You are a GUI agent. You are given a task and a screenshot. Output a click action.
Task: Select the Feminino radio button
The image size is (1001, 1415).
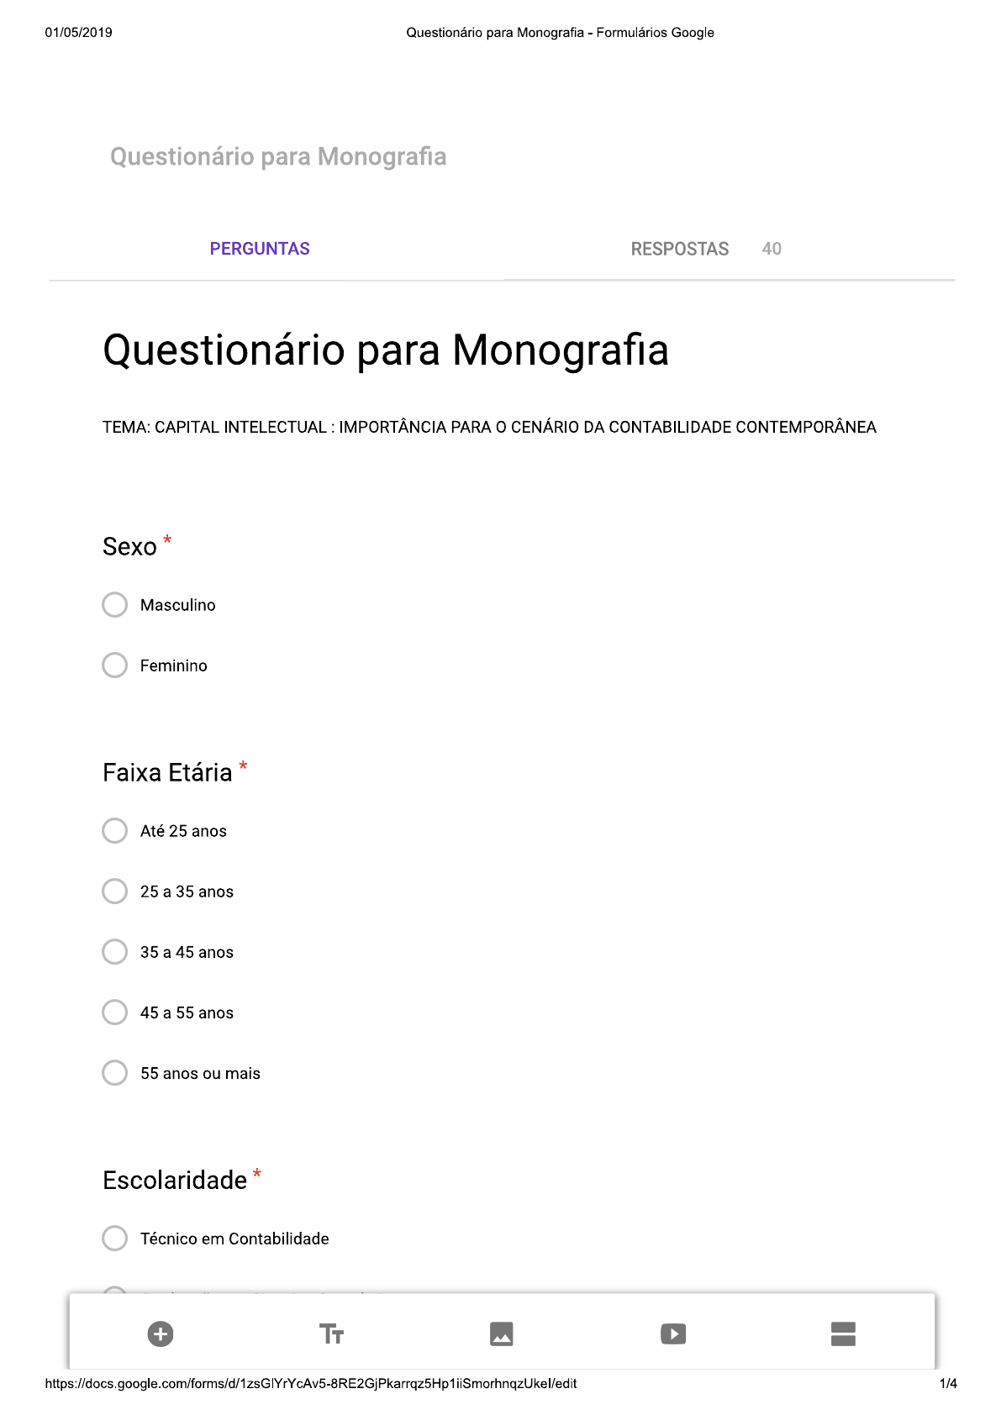(114, 665)
